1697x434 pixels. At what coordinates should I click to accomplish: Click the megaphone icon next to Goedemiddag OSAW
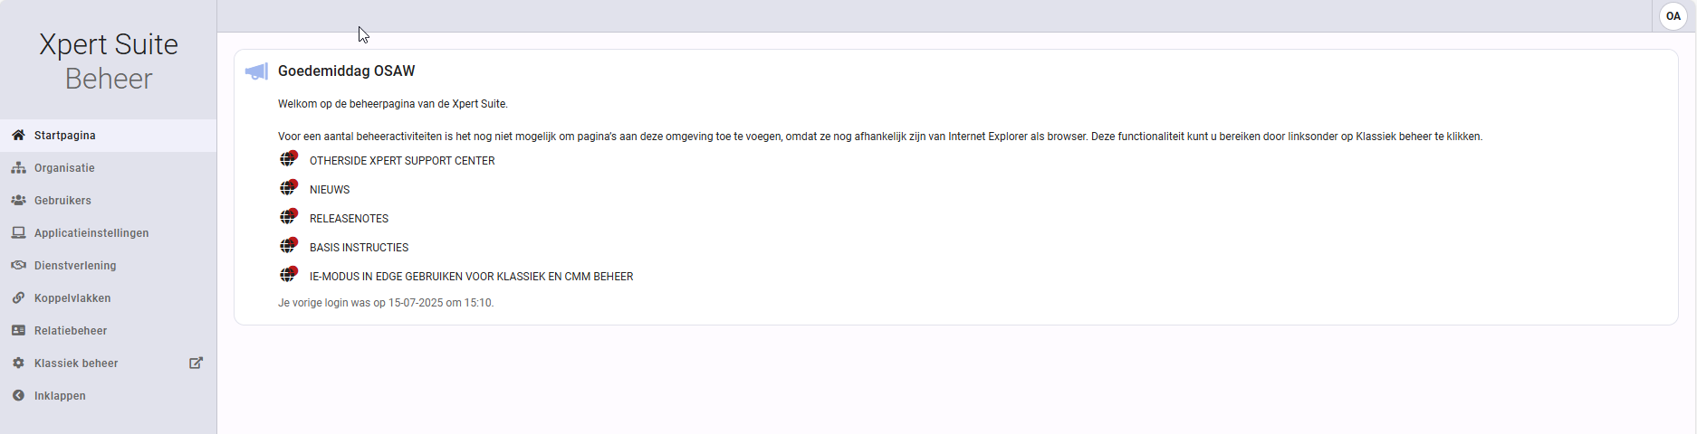click(256, 71)
